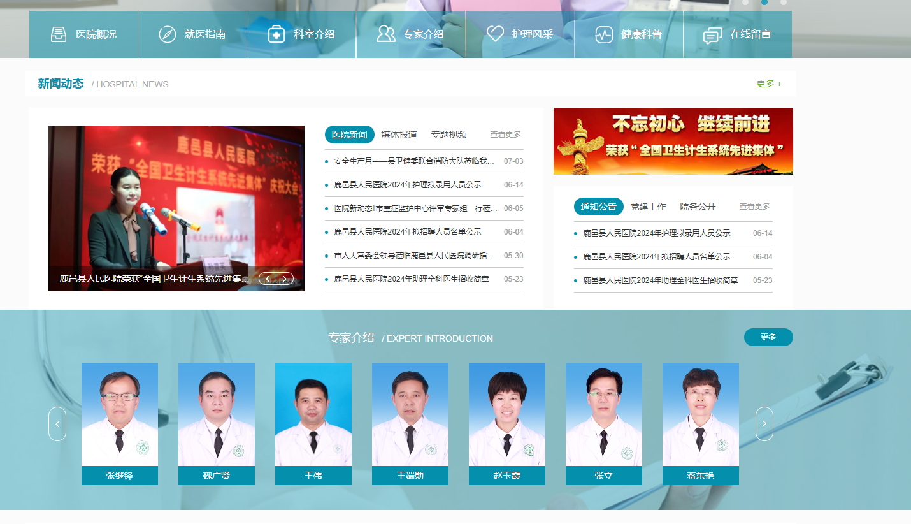
Task: Switch to 医院新闻 tab
Action: (350, 135)
